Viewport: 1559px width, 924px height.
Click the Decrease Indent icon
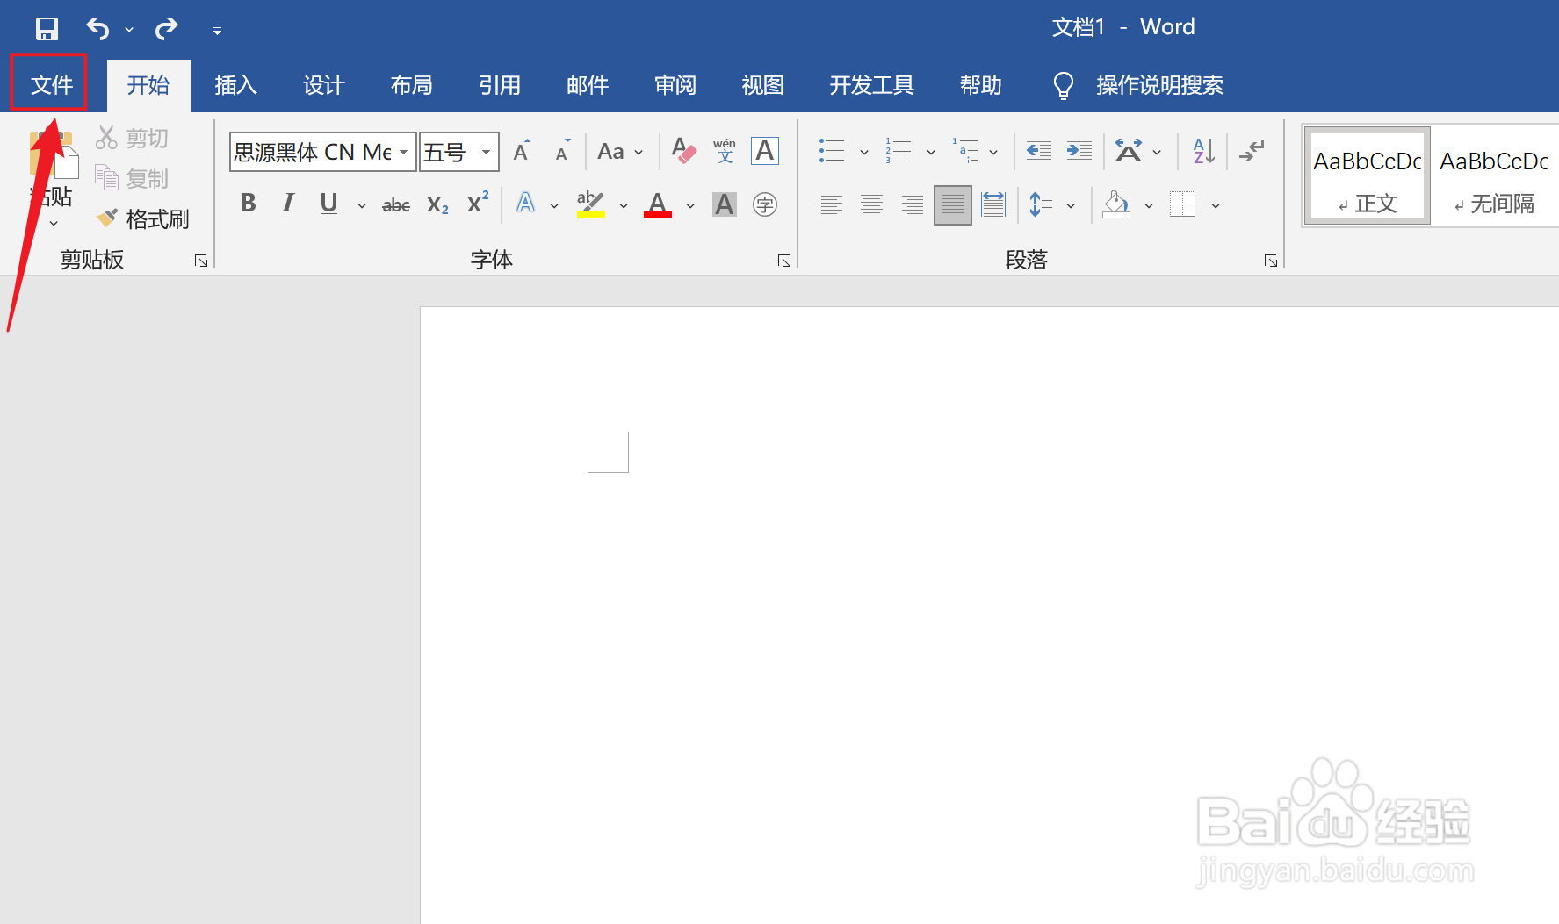click(x=1039, y=151)
